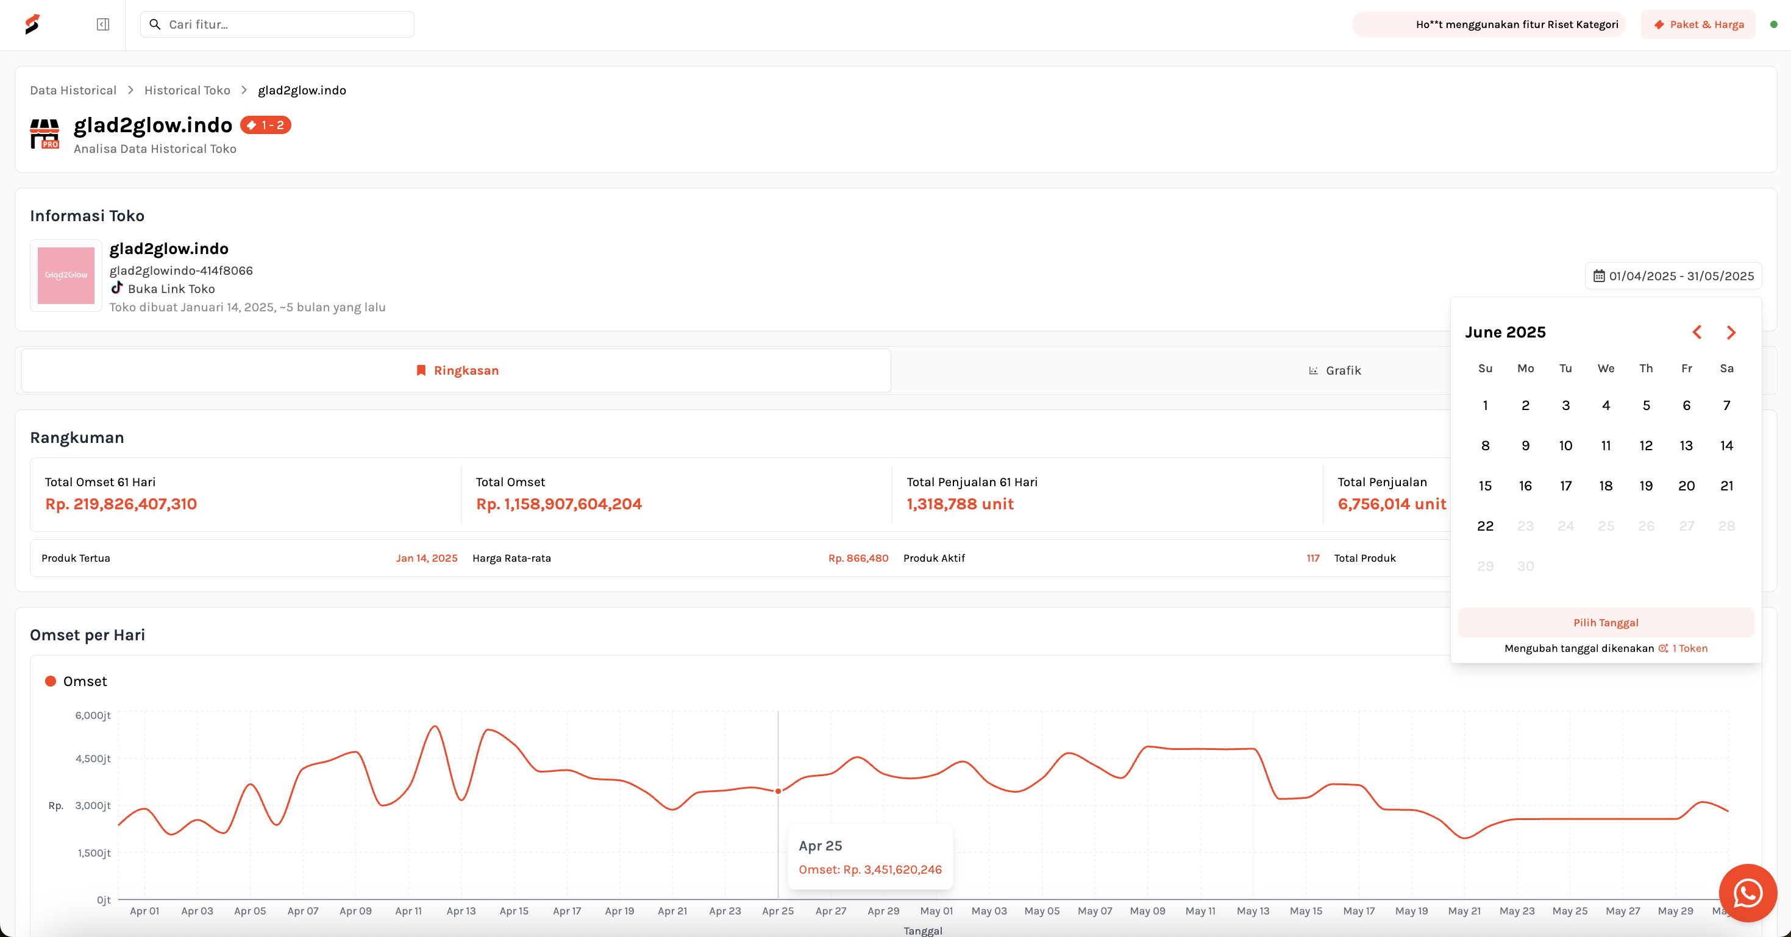Select June 13 in calendar
This screenshot has width=1791, height=937.
click(x=1686, y=445)
